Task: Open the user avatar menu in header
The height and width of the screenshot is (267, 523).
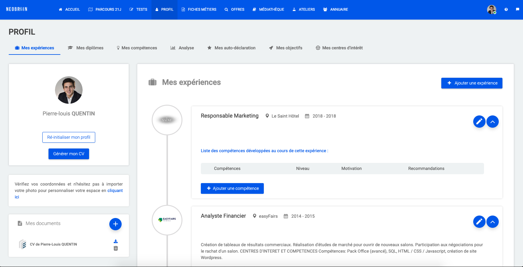Action: (x=491, y=9)
